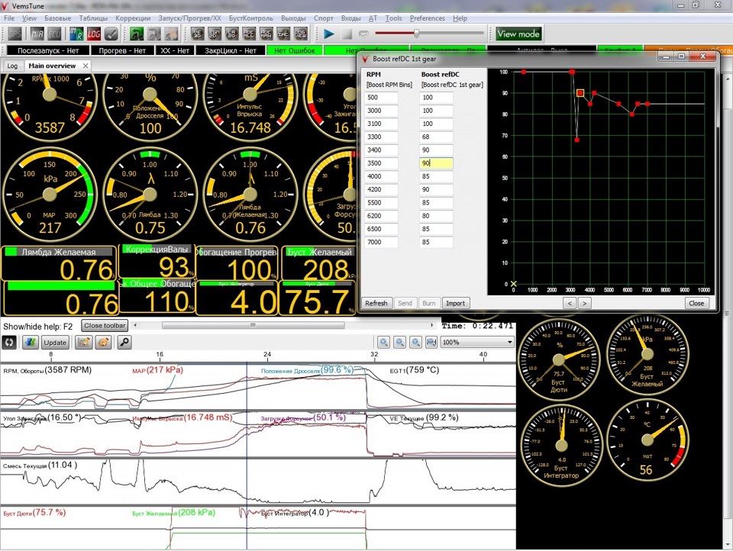Open the Таблицы menu

point(92,18)
